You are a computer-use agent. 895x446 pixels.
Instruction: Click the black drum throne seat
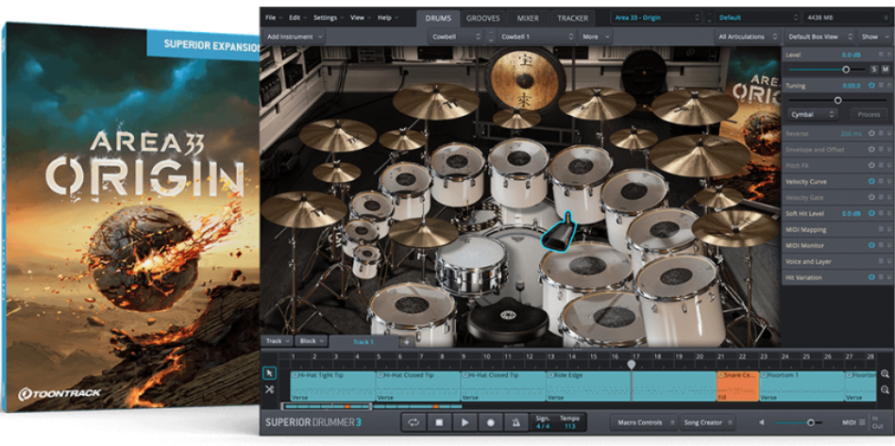coord(507,320)
